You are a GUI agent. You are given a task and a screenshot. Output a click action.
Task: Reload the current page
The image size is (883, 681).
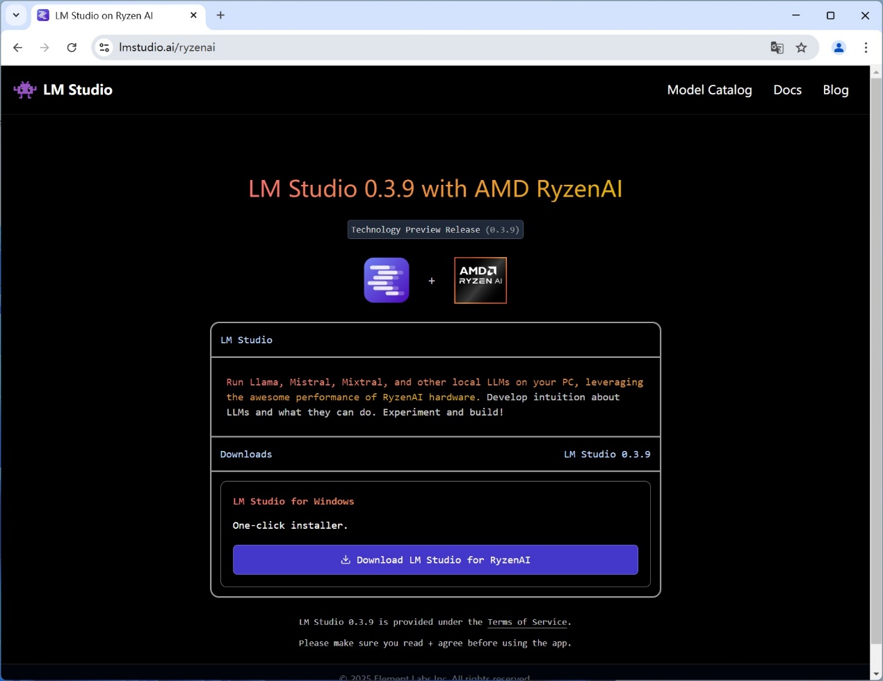click(72, 47)
